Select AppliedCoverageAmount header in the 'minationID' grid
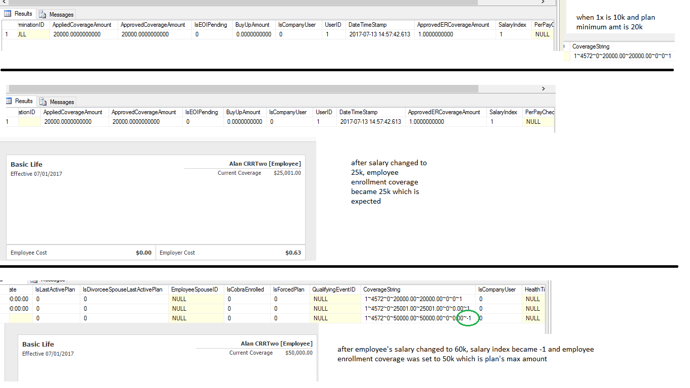Viewport: 690px width, 388px height. tap(84, 25)
